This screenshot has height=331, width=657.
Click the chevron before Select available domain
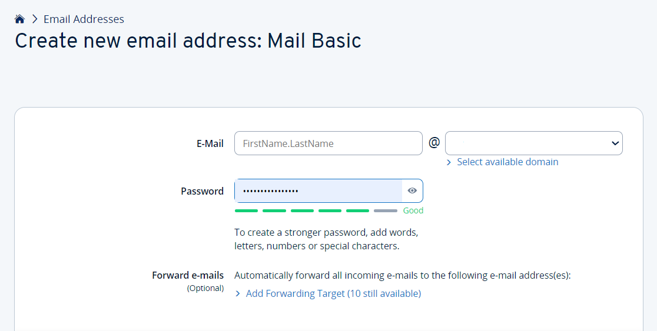point(449,162)
